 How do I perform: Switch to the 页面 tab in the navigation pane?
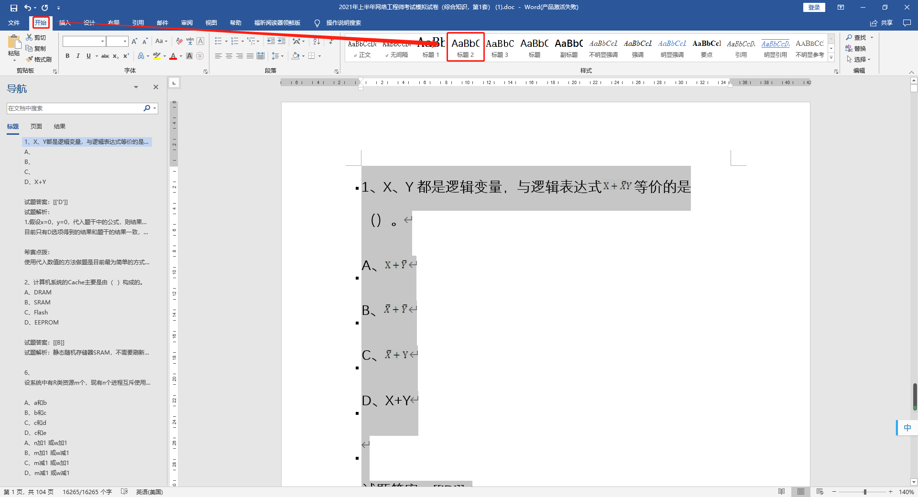pyautogui.click(x=36, y=127)
